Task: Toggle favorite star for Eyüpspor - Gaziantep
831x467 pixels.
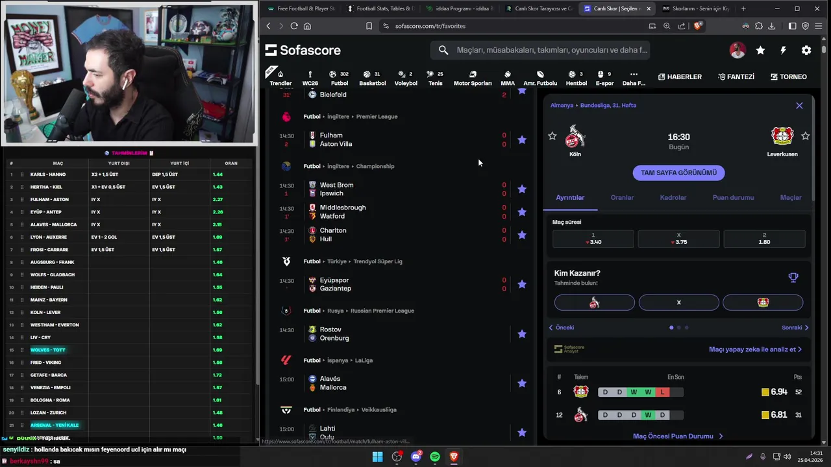Action: (522, 284)
